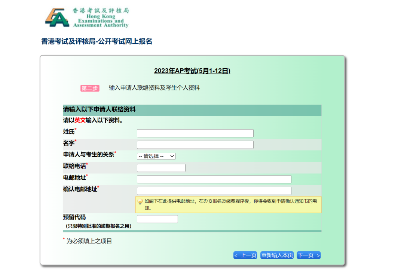
Task: Click the 香港考试及评核局-公开考试网上报名 heading
Action: 97,41
